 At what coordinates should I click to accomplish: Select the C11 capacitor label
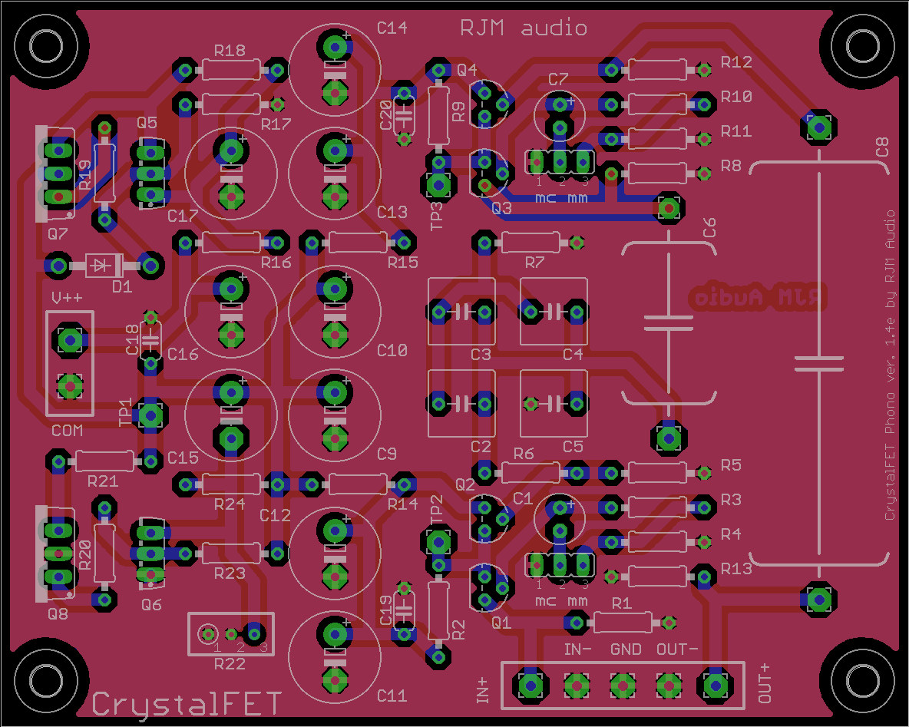point(392,696)
